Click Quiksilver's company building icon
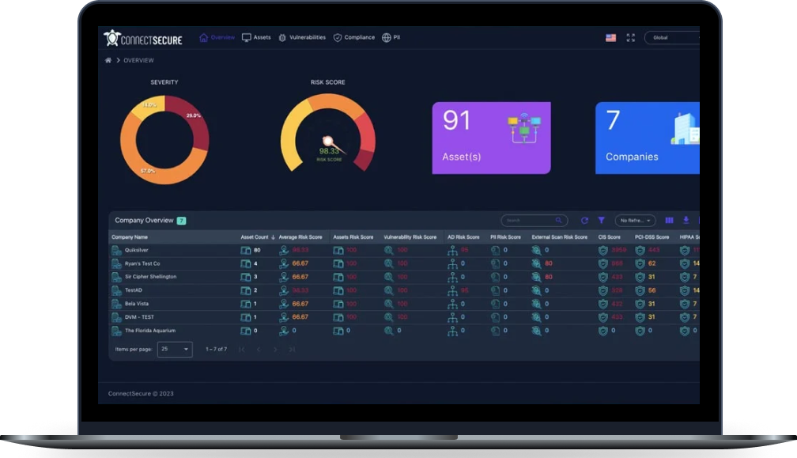The height and width of the screenshot is (458, 797). (x=116, y=250)
